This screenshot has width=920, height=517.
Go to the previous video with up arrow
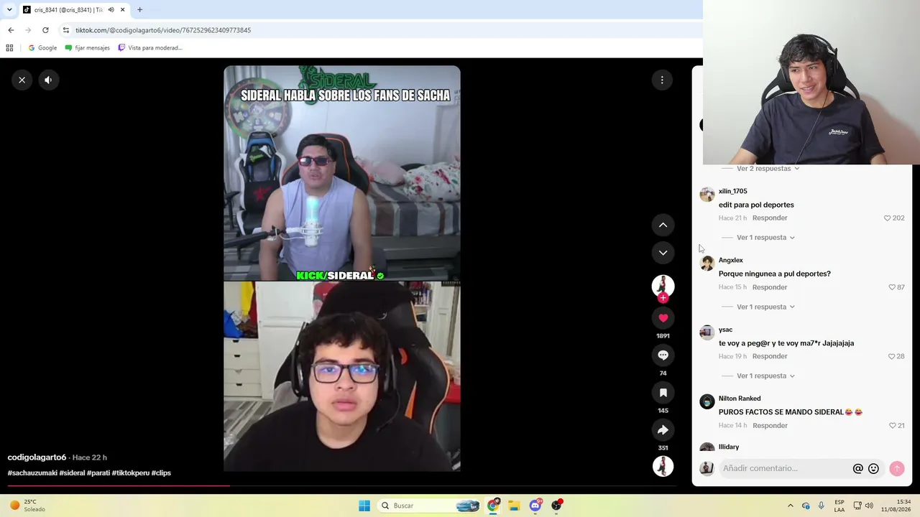point(663,225)
